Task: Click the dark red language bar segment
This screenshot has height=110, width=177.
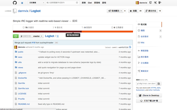Action: [47, 32]
